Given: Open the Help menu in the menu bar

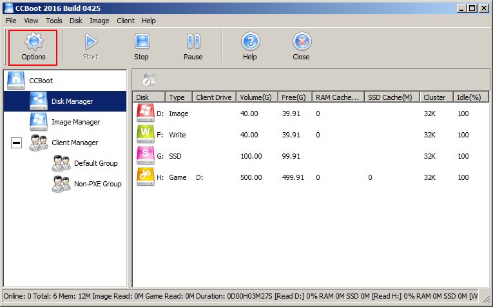Looking at the screenshot, I should click(148, 21).
